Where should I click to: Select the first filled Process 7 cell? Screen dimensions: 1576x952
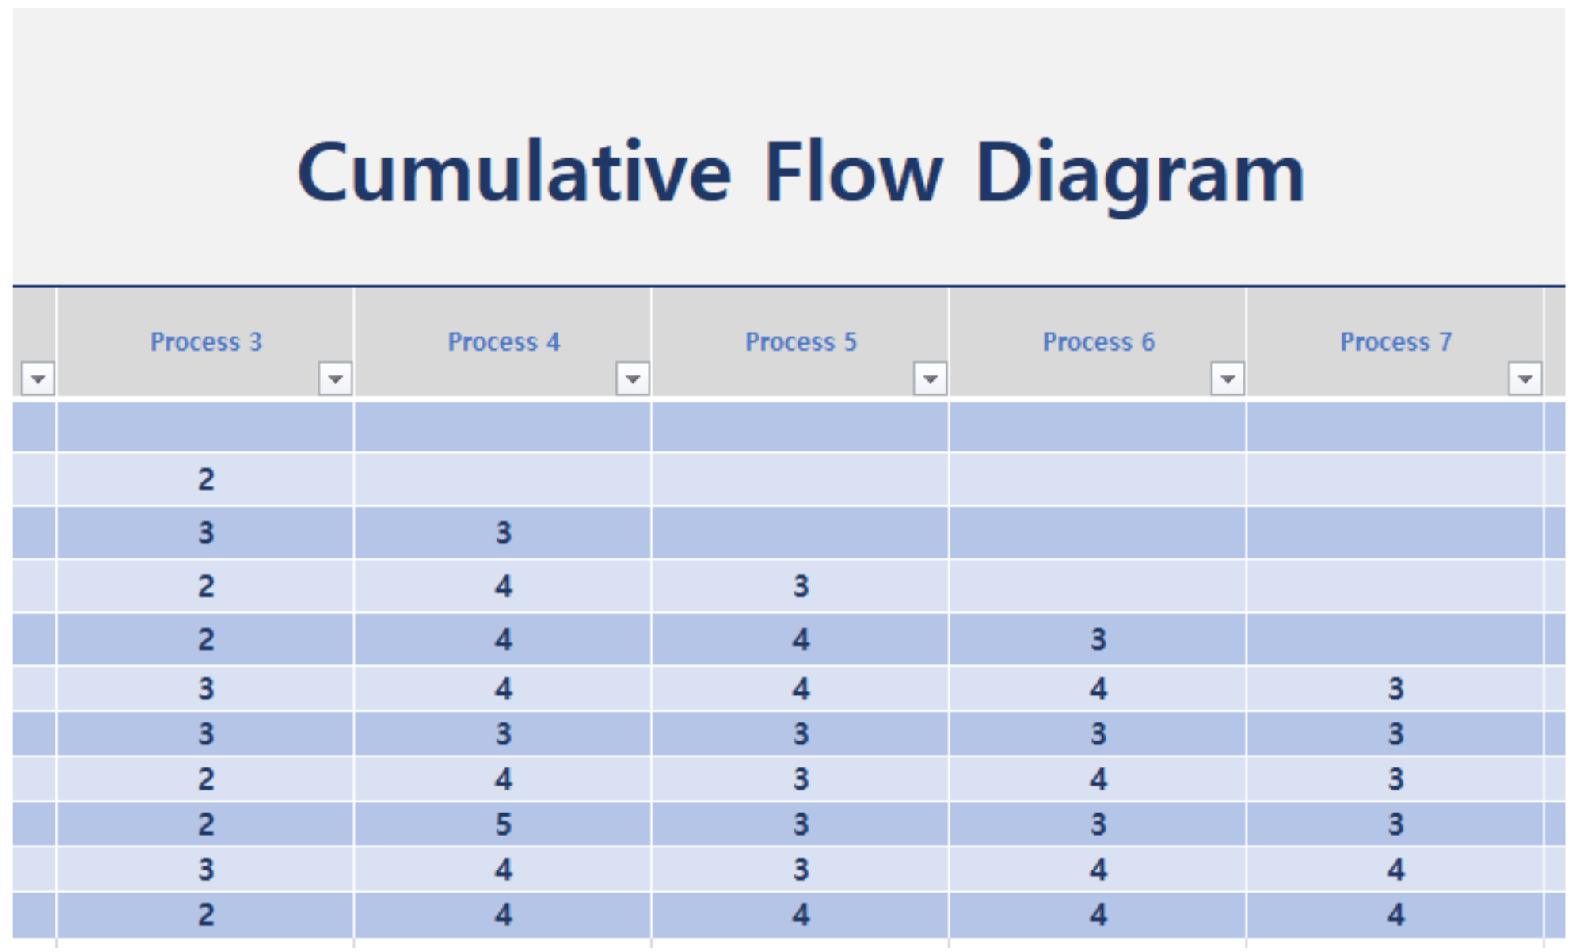1395,688
